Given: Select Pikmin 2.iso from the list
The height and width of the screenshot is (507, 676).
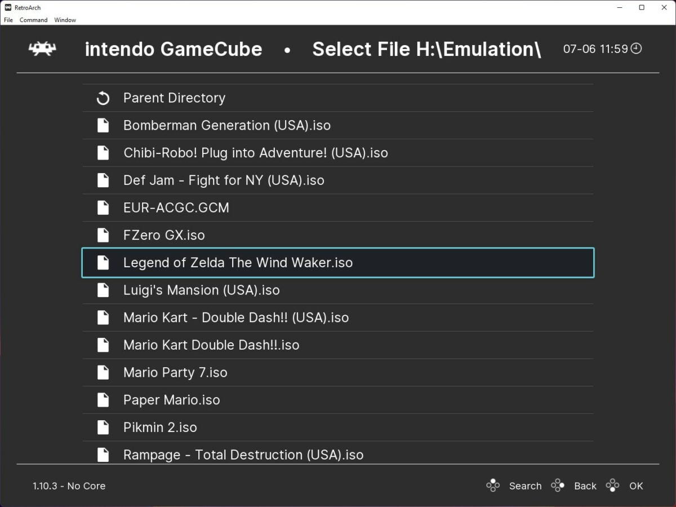Looking at the screenshot, I should point(160,427).
